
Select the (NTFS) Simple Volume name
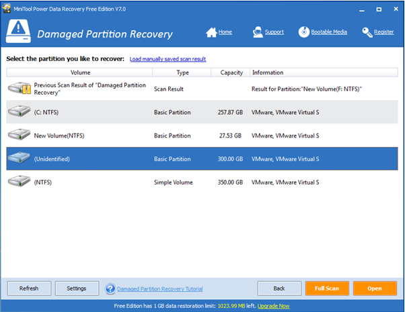tap(43, 182)
